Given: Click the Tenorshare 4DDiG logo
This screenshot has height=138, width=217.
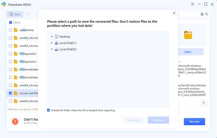Looking at the screenshot, I should [4, 4].
